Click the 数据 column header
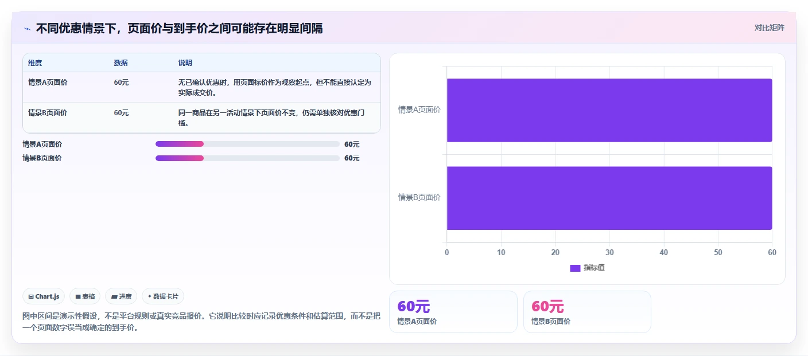 click(x=121, y=63)
